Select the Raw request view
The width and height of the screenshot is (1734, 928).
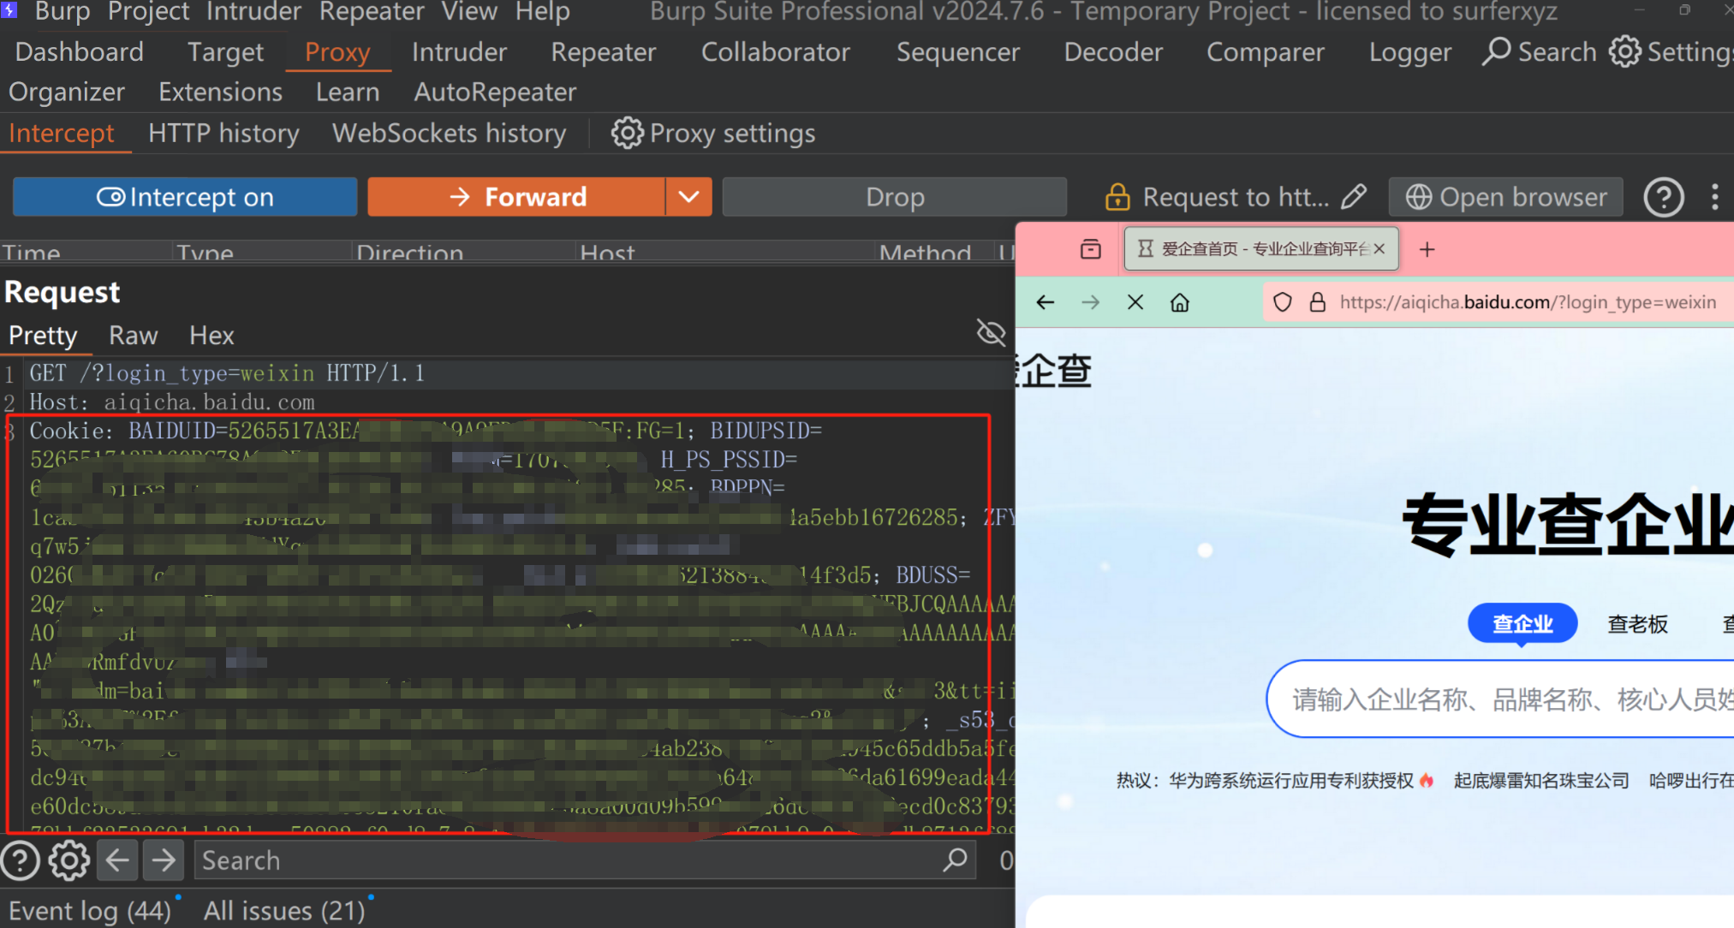[x=134, y=336]
